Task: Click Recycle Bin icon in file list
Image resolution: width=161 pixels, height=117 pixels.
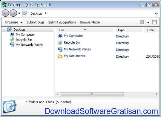Action: pos(60,43)
